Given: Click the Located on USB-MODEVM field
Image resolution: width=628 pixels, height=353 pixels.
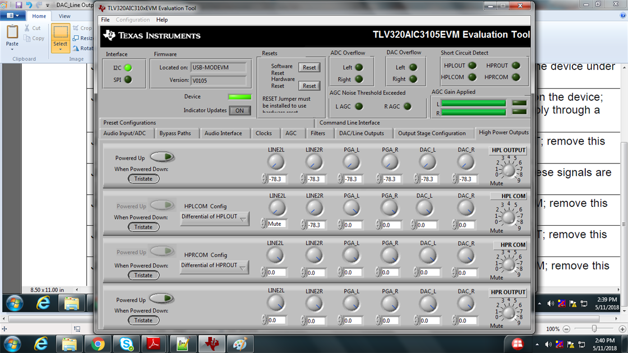Looking at the screenshot, I should pyautogui.click(x=219, y=67).
